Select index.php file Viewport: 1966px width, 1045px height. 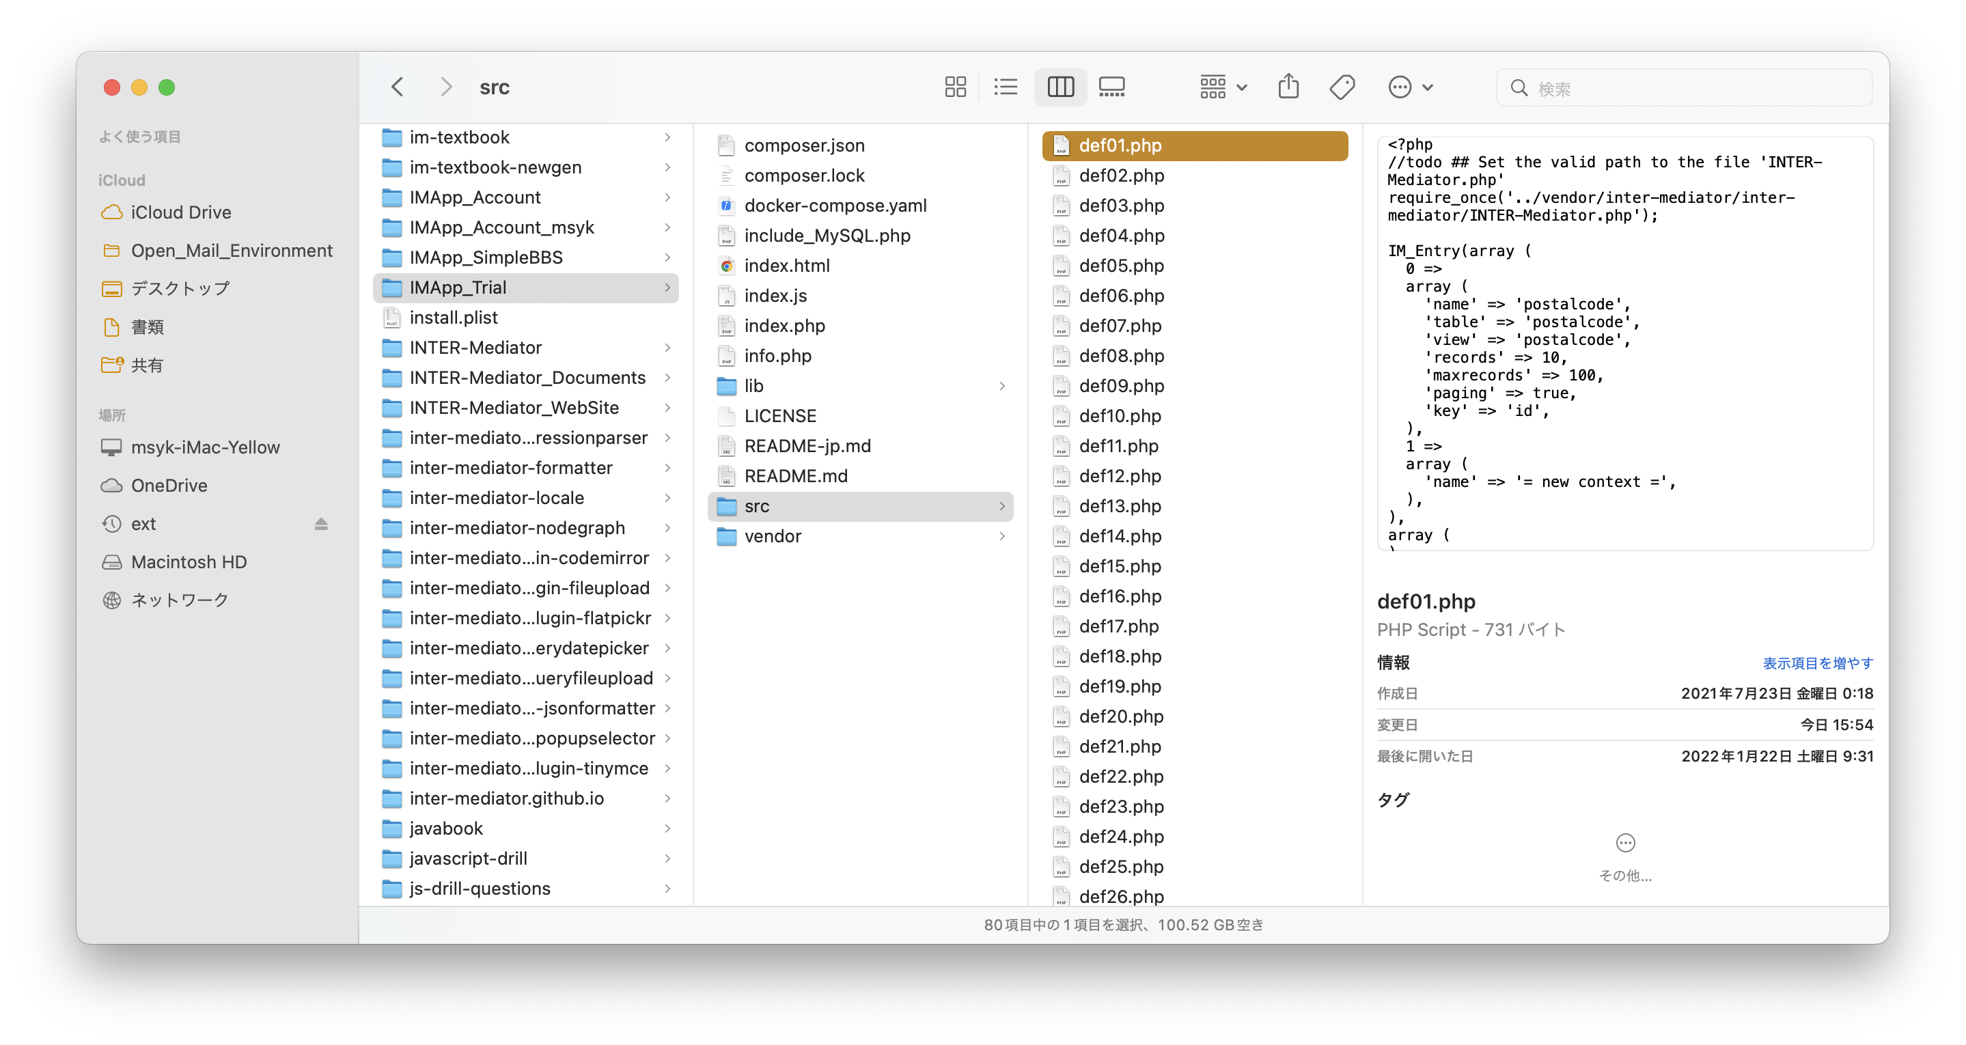point(860,325)
